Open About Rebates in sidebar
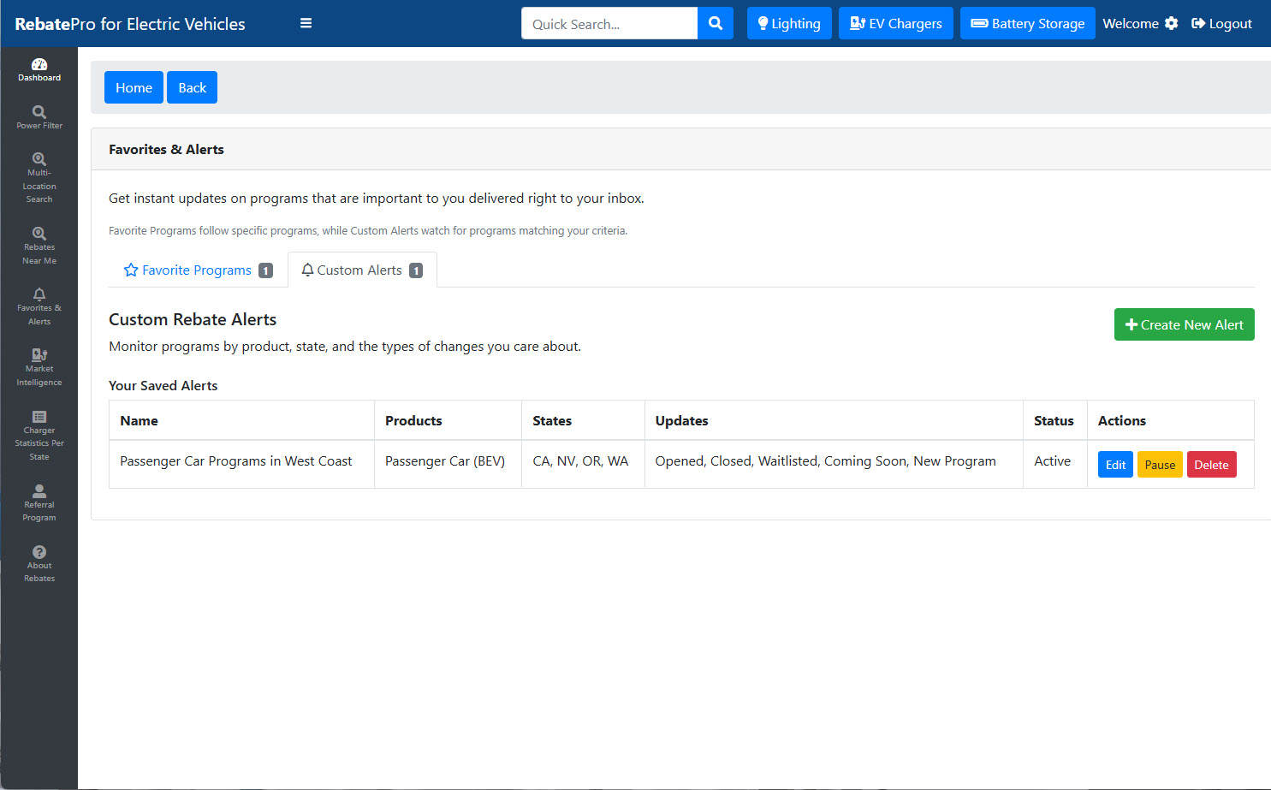 pyautogui.click(x=39, y=564)
